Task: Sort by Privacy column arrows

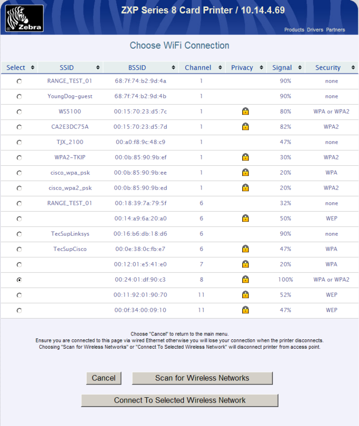Action: pos(261,67)
